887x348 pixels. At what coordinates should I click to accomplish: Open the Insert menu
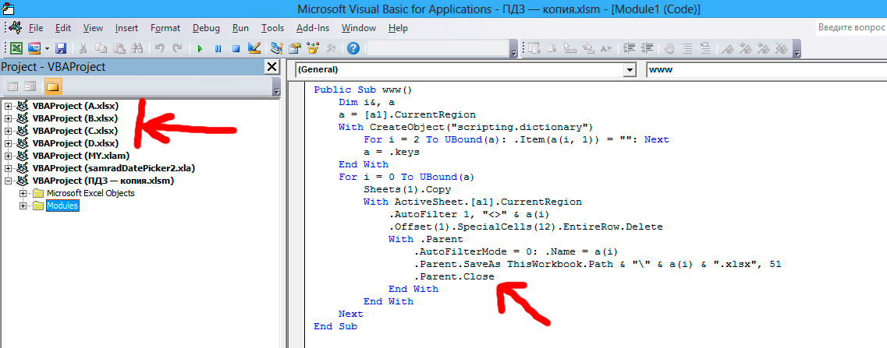(x=126, y=28)
